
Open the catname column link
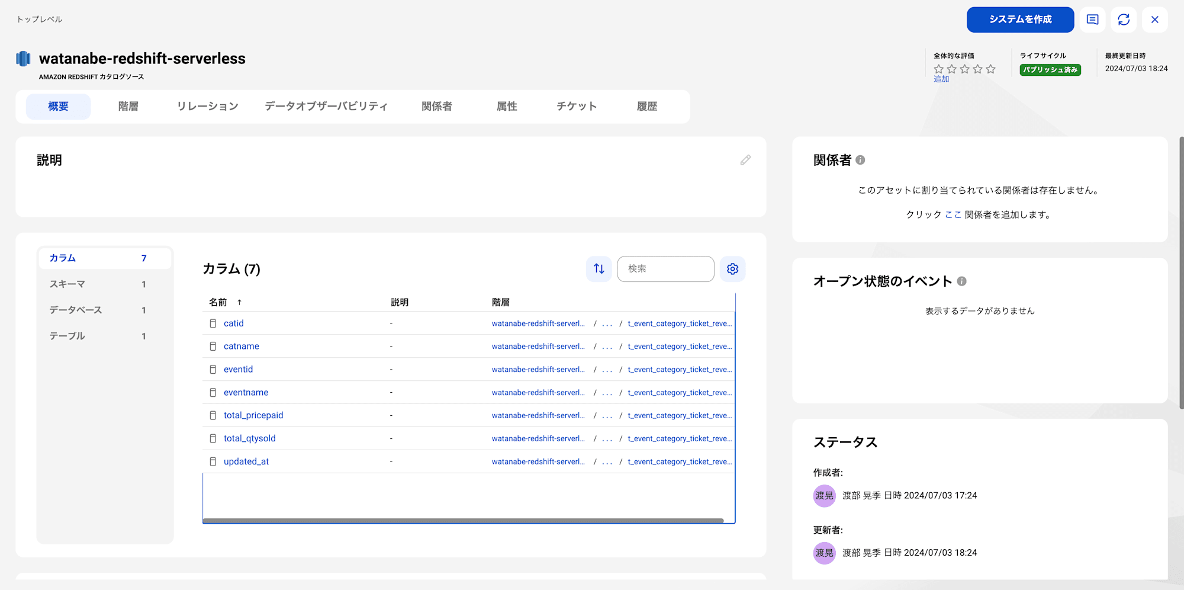(242, 347)
